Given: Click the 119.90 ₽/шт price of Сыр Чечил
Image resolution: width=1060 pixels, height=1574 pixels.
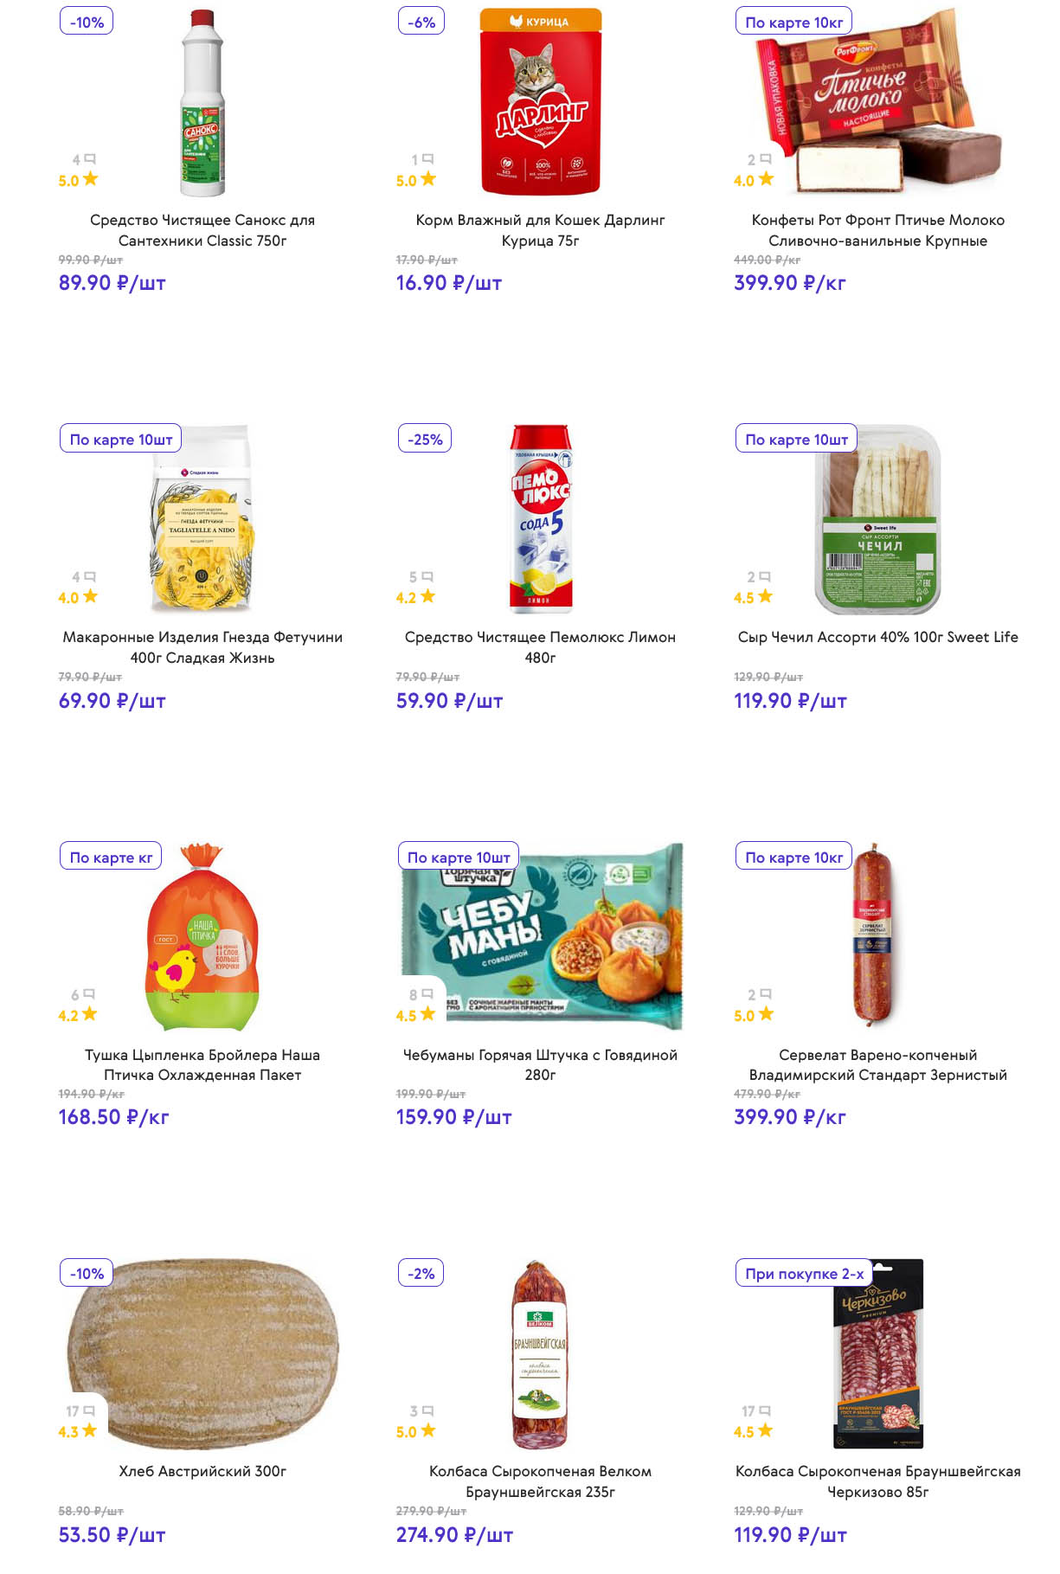Looking at the screenshot, I should pyautogui.click(x=790, y=701).
